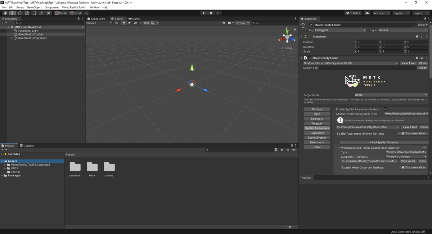Collapse Windows Mixed Reality Spatial Mesh Observer
Viewport: 432px width, 234px height.
[x=339, y=148]
